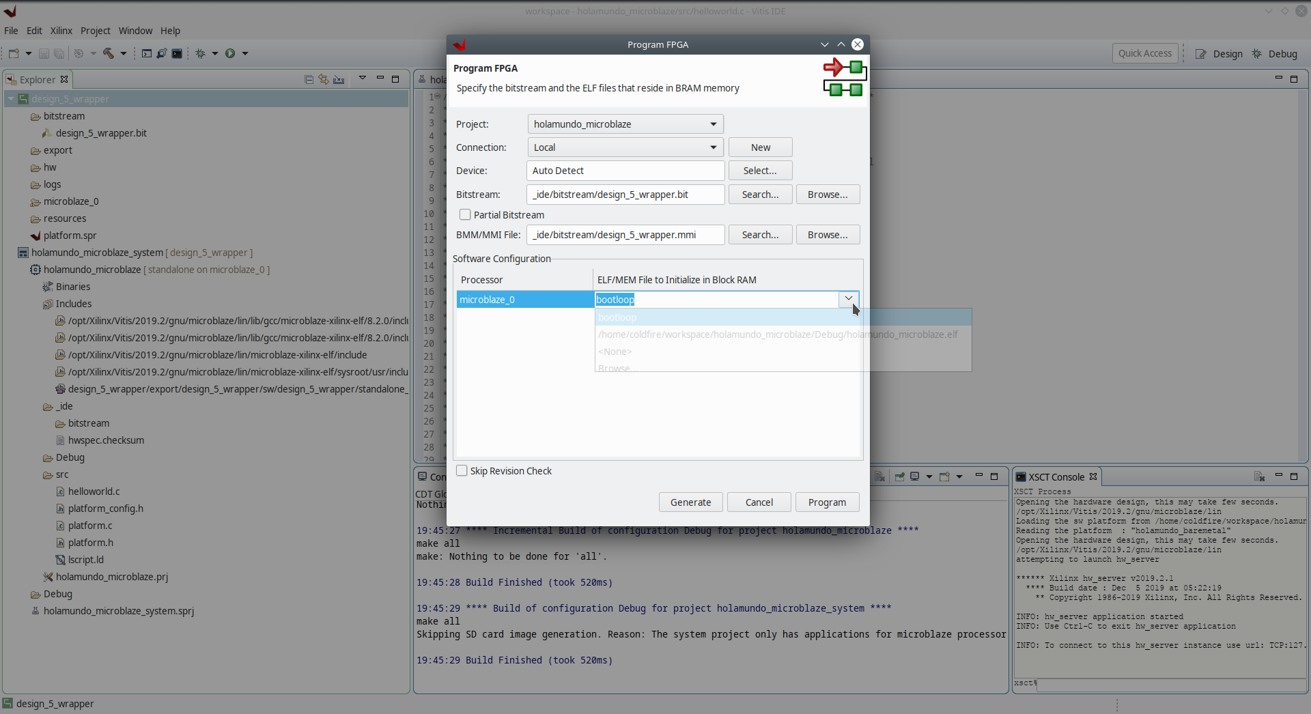The image size is (1311, 714).
Task: Click the Build hammer icon
Action: coord(109,53)
